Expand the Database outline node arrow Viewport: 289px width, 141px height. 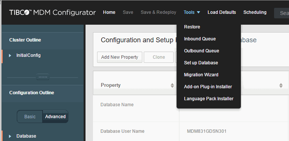point(10,137)
